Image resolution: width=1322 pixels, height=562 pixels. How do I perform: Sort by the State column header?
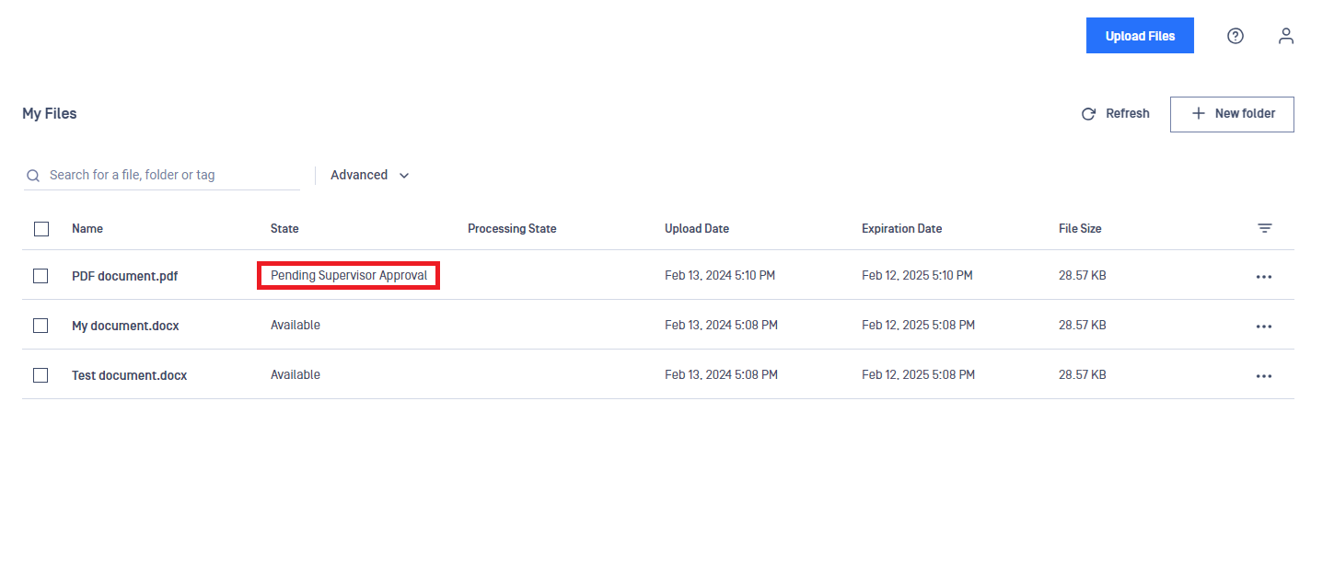click(284, 228)
